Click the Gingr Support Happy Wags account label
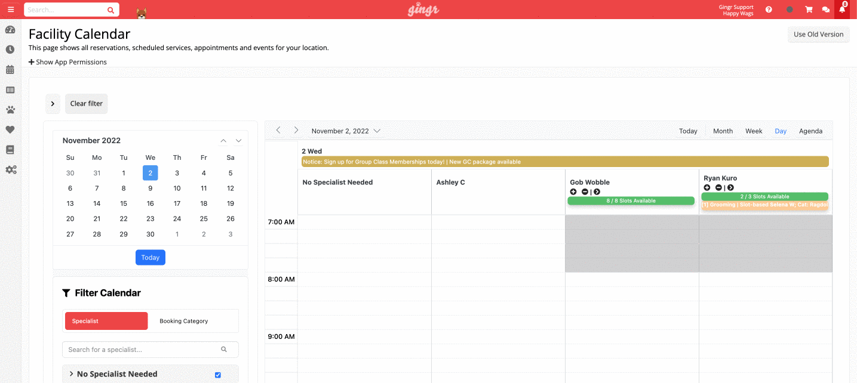The image size is (857, 383). point(738,10)
